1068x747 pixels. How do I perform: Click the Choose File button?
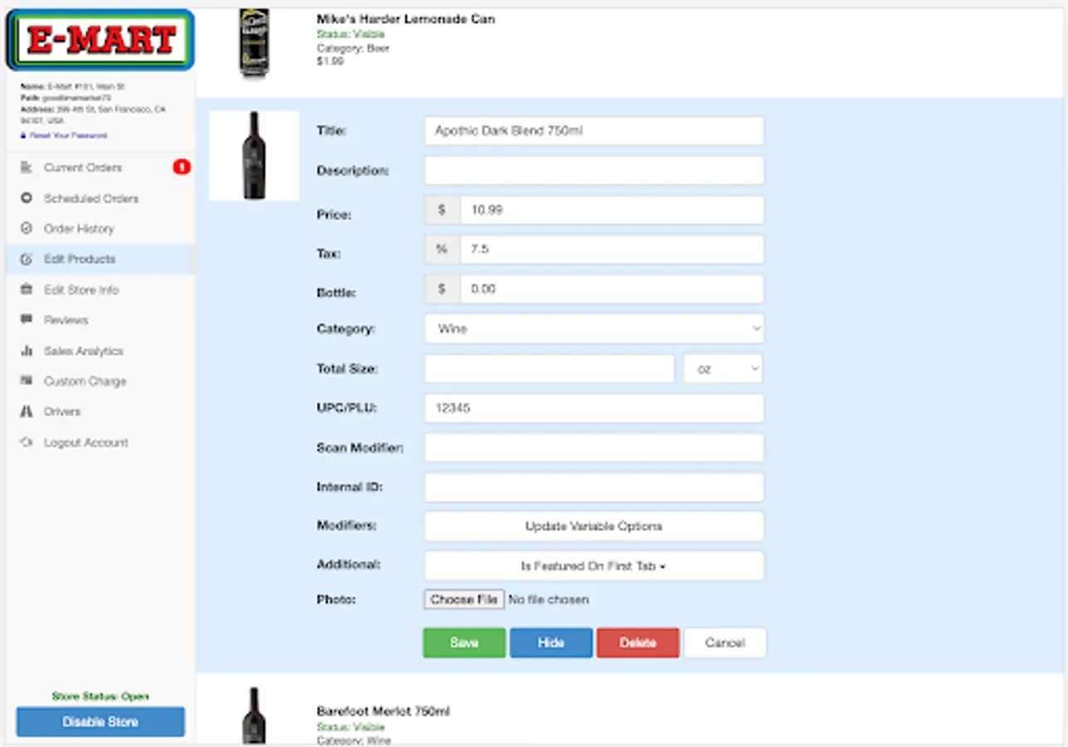(x=464, y=599)
